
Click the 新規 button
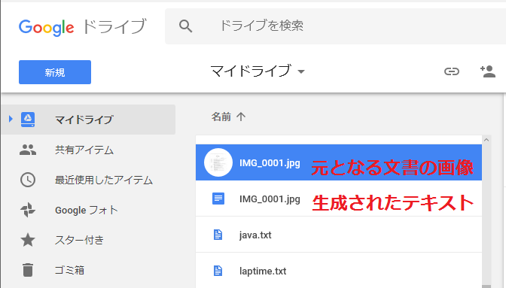click(55, 72)
